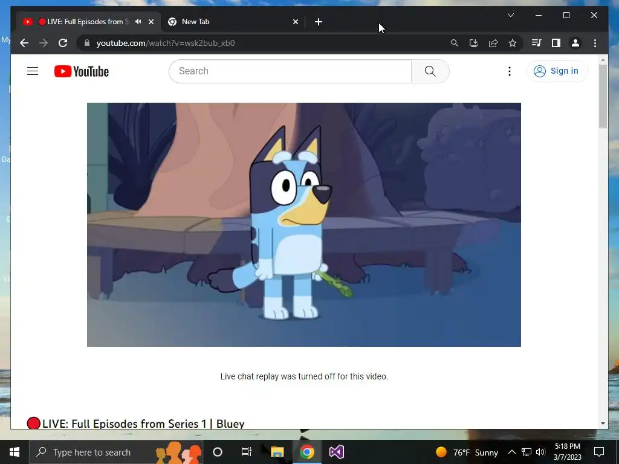Click the YouTube search magnifier button
The height and width of the screenshot is (464, 619).
[430, 71]
